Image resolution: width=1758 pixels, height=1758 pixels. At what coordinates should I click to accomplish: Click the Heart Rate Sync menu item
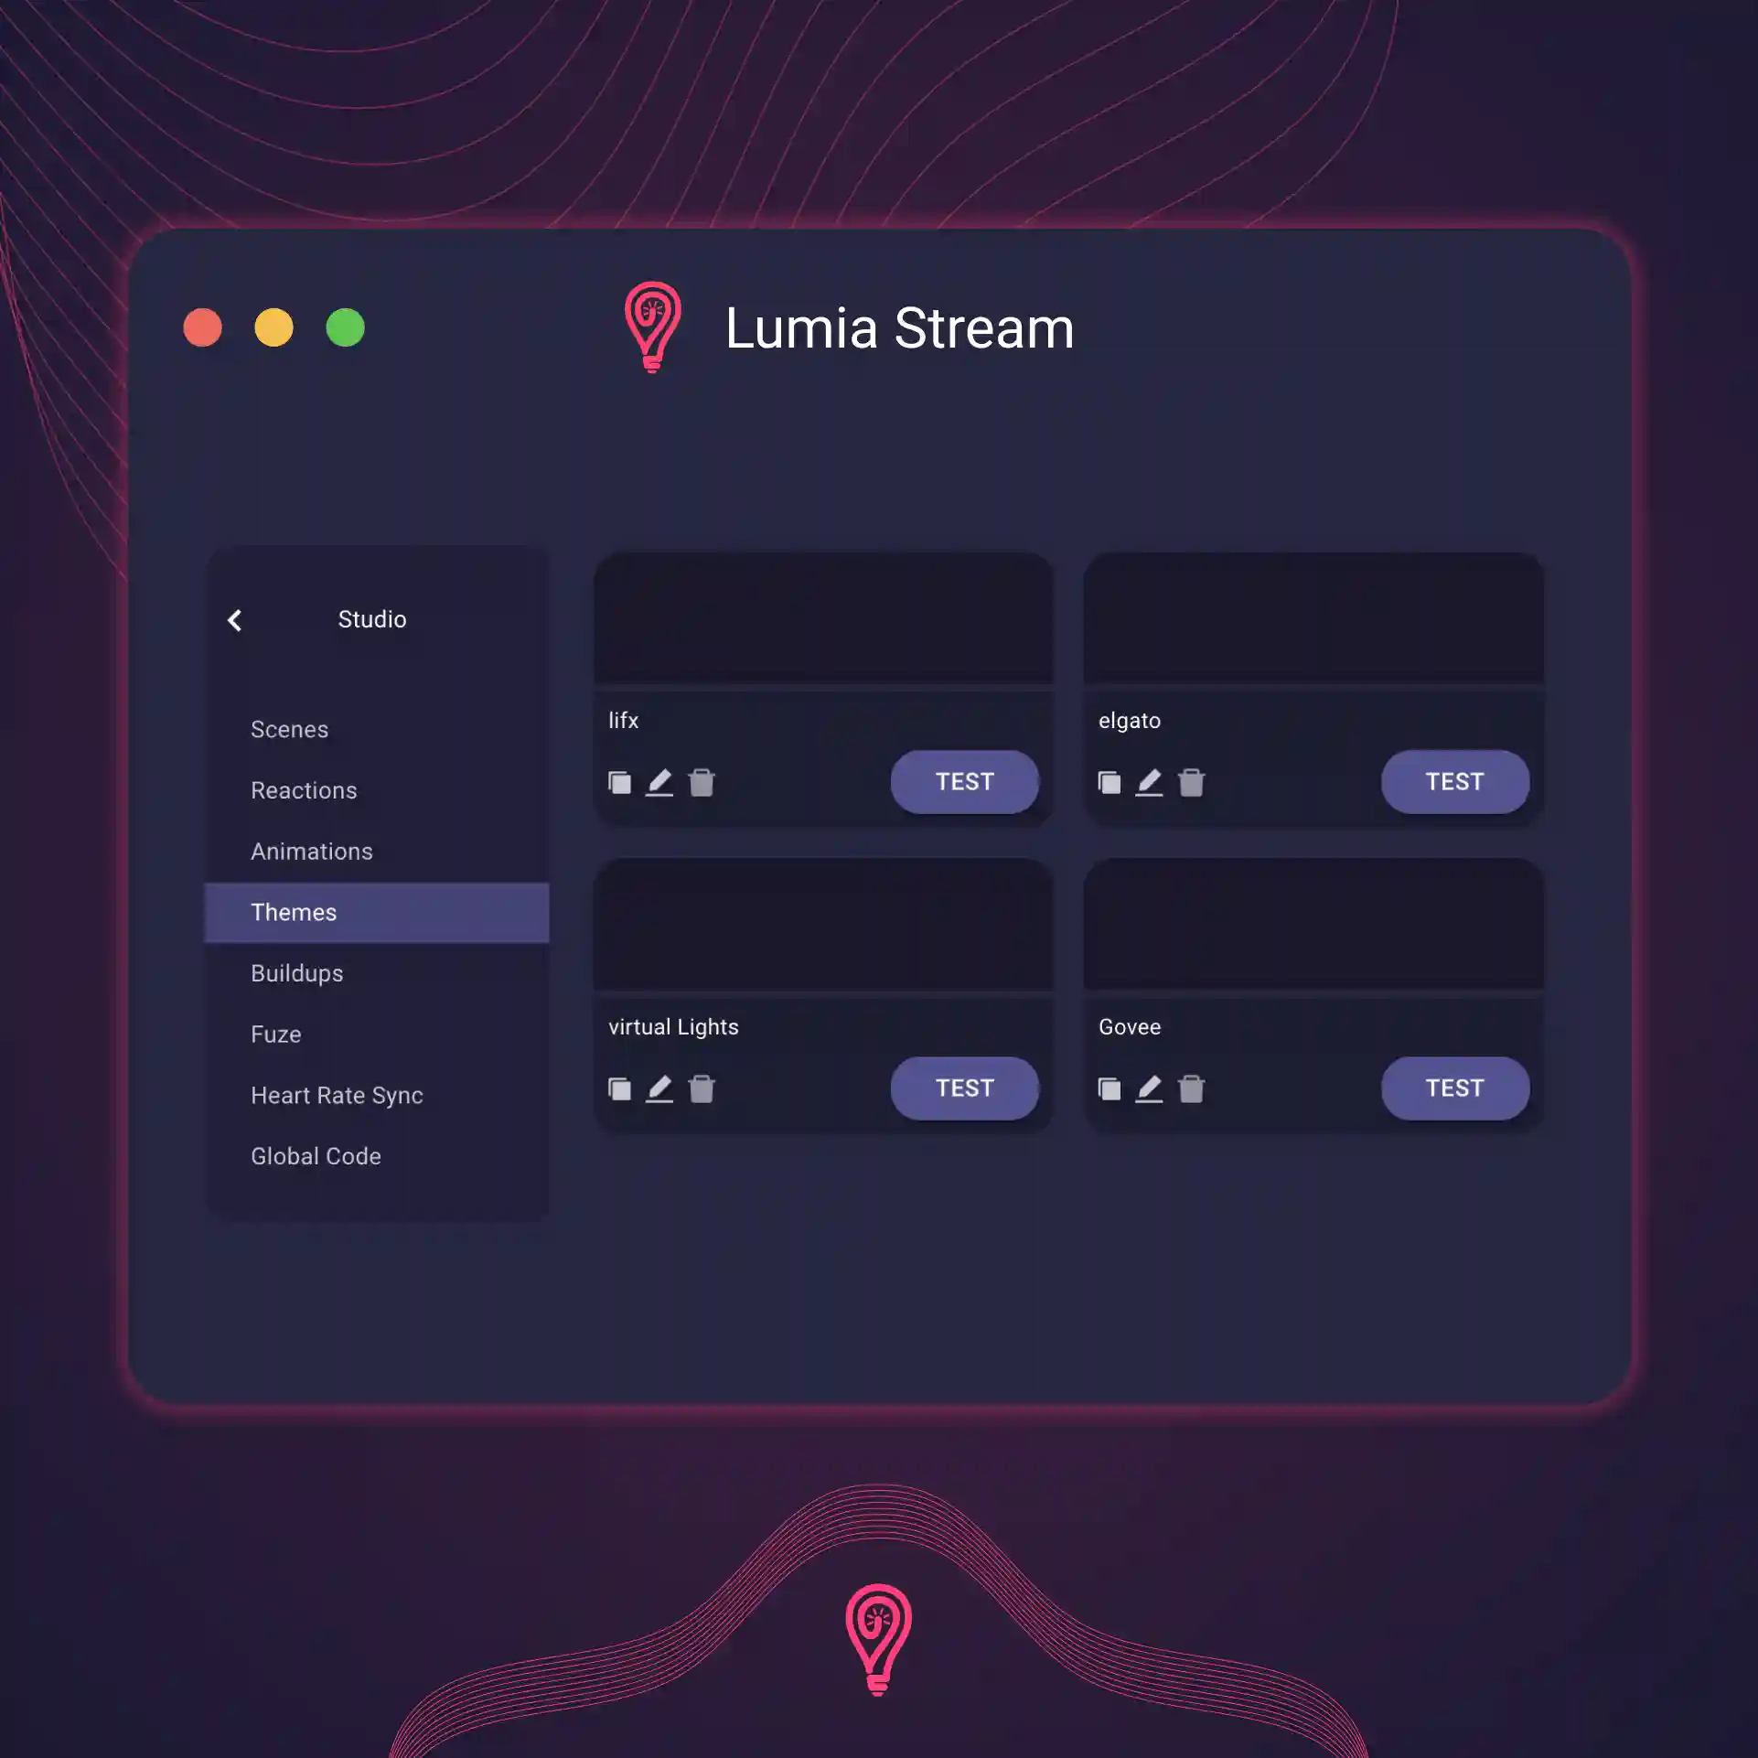click(337, 1095)
